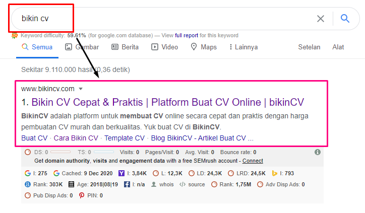Click Bounce rate: 0 metric
The image size is (365, 213).
[x=238, y=152]
